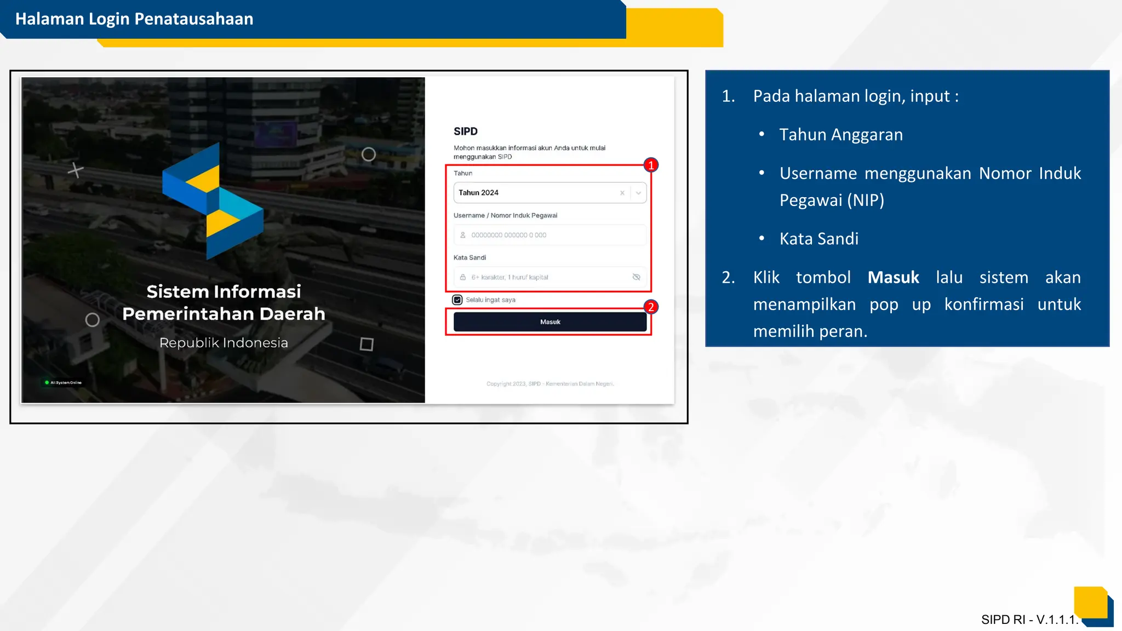Click the red step 1 marker badge
Image resolution: width=1122 pixels, height=631 pixels.
click(x=651, y=165)
